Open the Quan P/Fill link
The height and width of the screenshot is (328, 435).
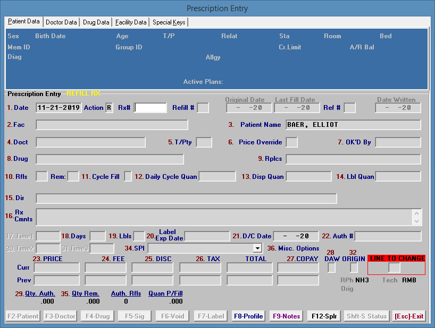(x=165, y=293)
